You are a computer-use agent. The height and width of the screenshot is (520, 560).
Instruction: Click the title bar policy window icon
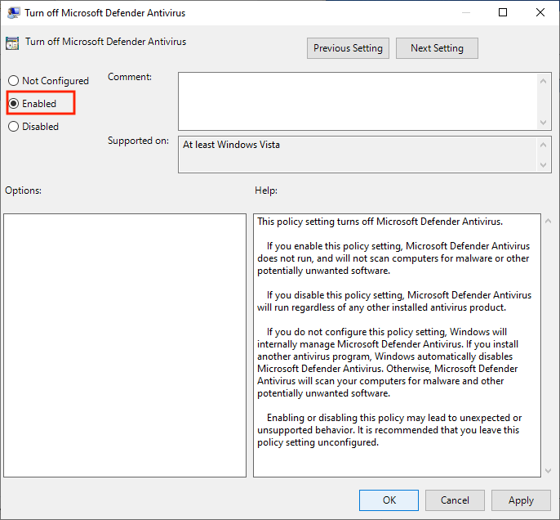pos(14,13)
